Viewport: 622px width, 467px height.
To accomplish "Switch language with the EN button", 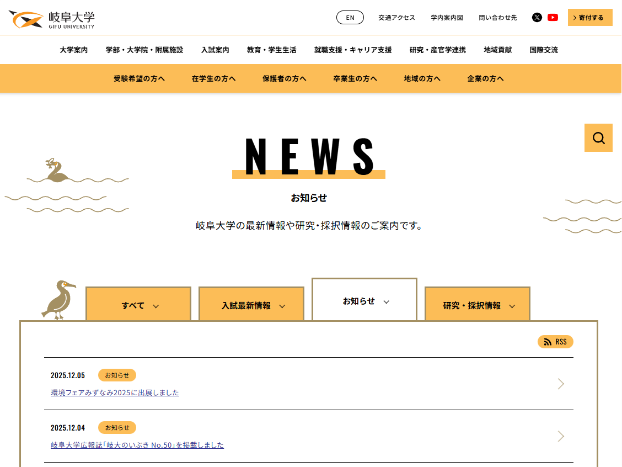I will pos(350,18).
